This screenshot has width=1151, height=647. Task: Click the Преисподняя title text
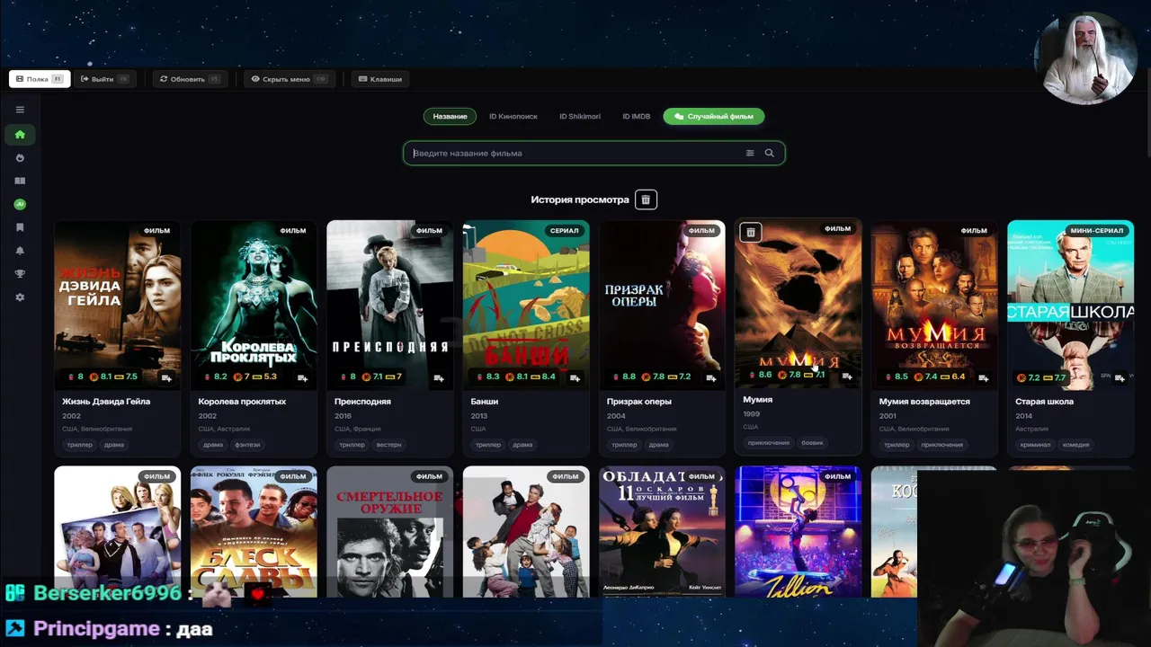pyautogui.click(x=362, y=402)
